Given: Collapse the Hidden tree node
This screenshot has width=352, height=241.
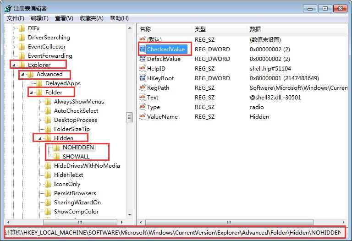Looking at the screenshot, I should point(40,138).
